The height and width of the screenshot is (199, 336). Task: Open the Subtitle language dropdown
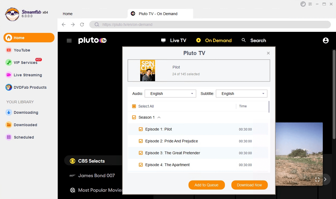point(241,94)
